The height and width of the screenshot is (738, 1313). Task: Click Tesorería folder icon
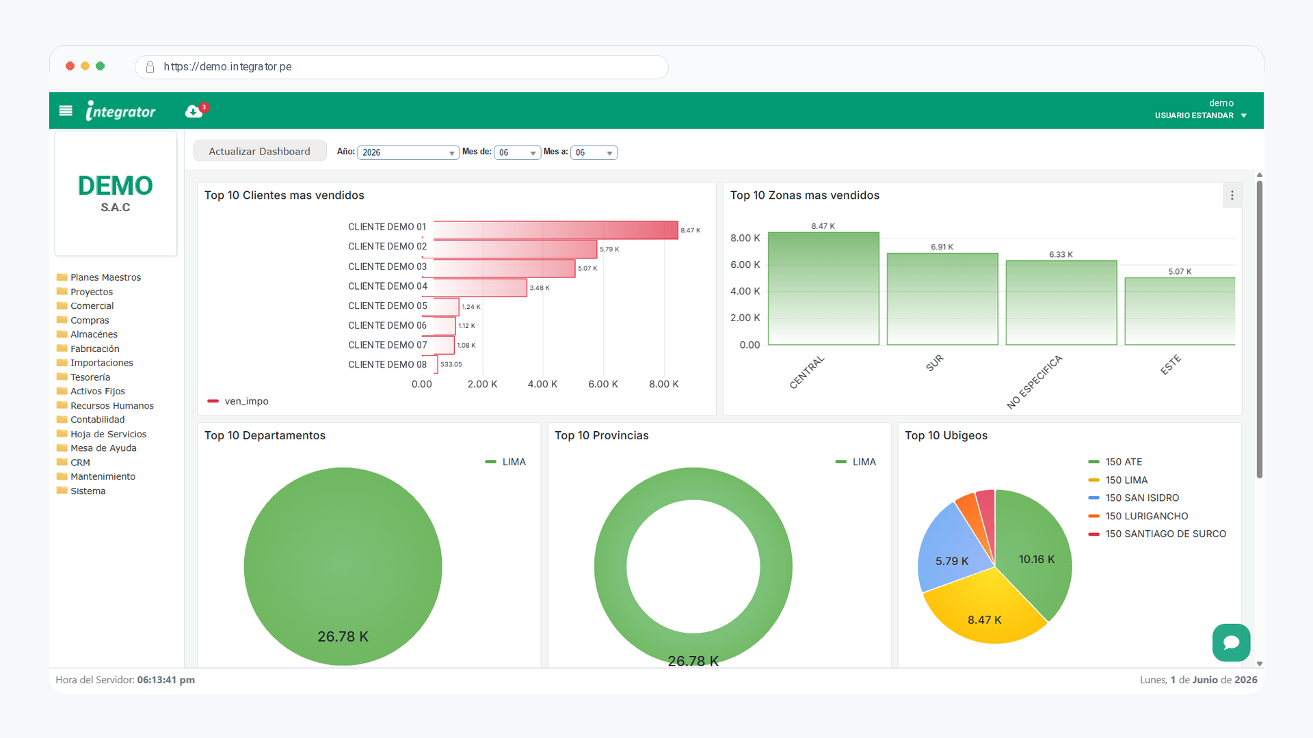click(x=62, y=377)
